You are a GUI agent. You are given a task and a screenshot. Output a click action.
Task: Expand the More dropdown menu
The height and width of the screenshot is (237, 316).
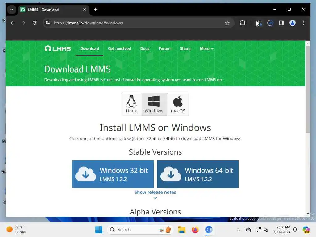click(206, 48)
